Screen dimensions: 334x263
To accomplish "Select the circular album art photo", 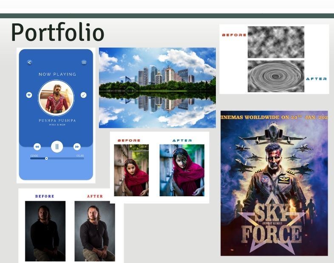I will click(x=56, y=98).
